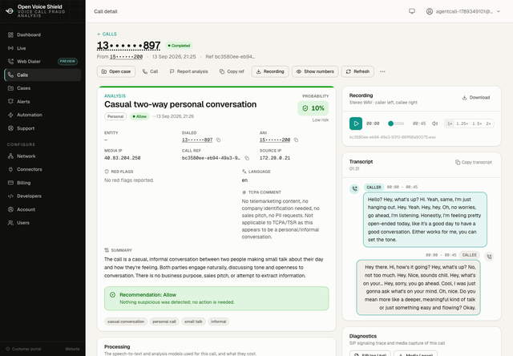Set playback speed to 1.25x
The image size is (513, 356).
point(462,123)
